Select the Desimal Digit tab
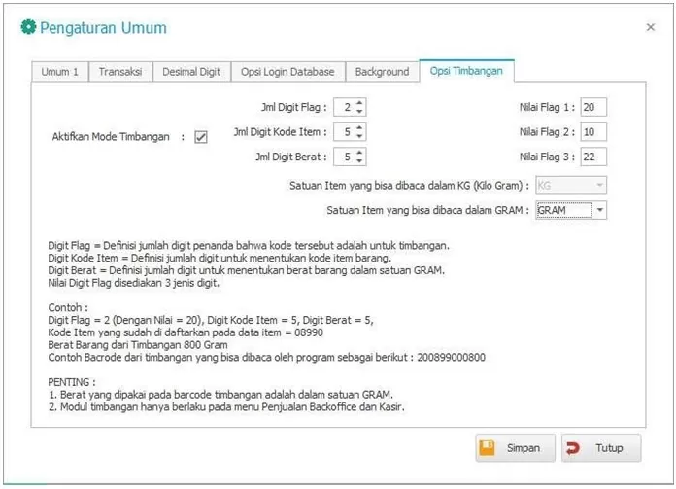Viewport: 676px width, 489px height. 191,72
